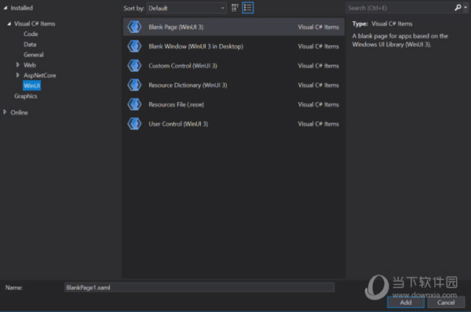
Task: Expand the Web tree node
Action: [18, 65]
